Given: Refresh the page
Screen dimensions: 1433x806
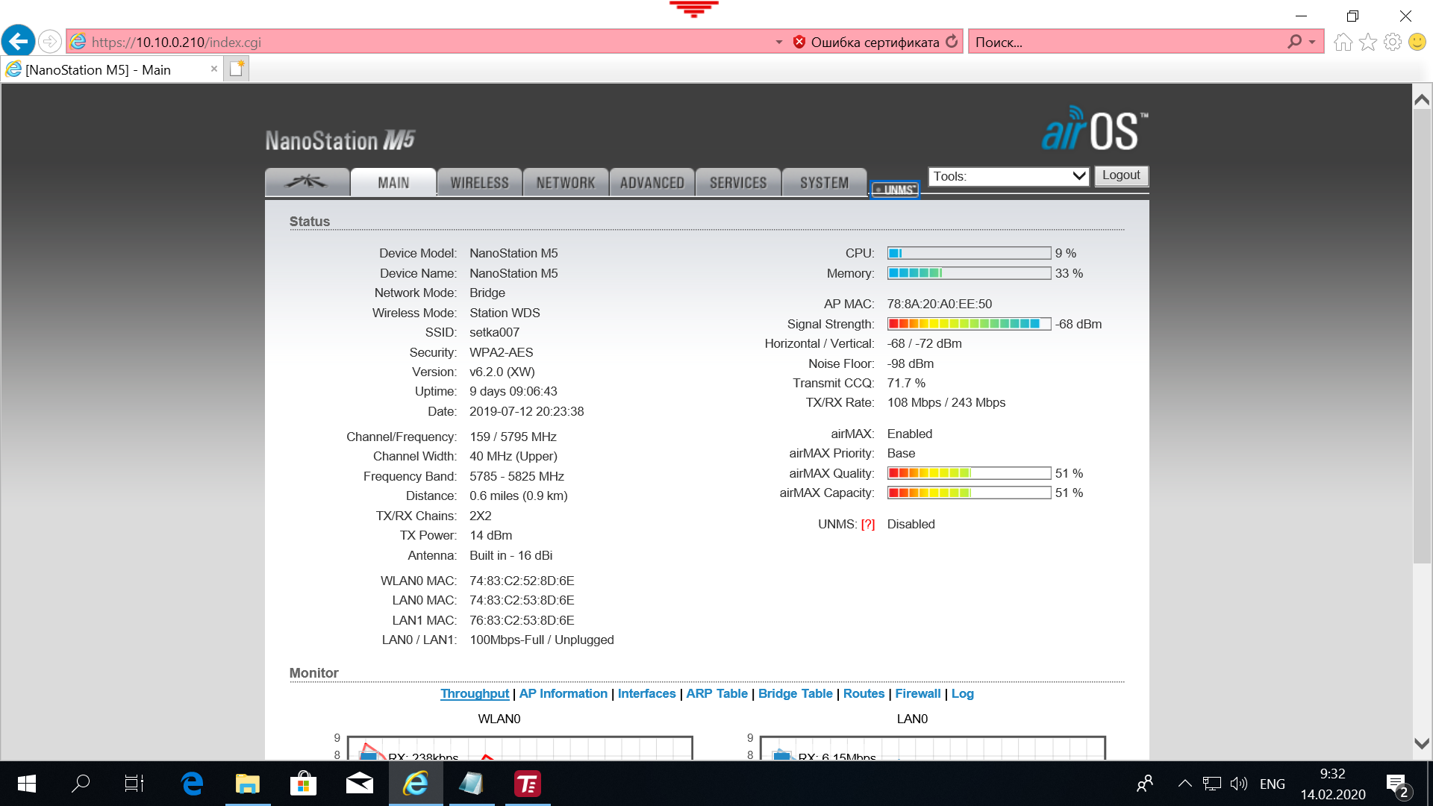Looking at the screenshot, I should (952, 42).
